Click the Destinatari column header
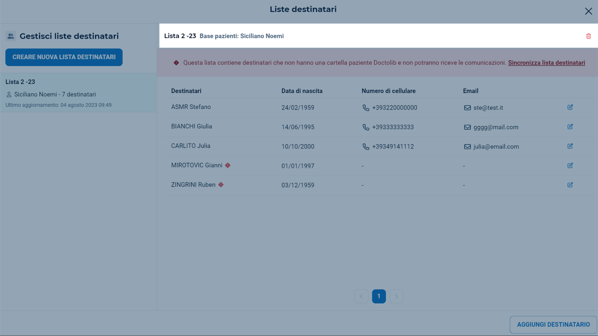The width and height of the screenshot is (598, 336). 186,91
